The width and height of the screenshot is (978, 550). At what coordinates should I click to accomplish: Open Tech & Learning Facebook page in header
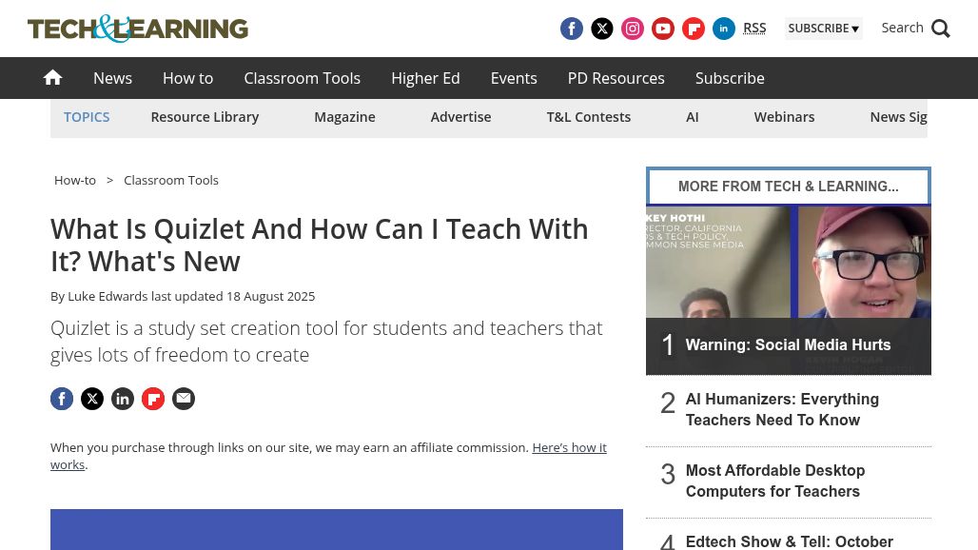(572, 29)
